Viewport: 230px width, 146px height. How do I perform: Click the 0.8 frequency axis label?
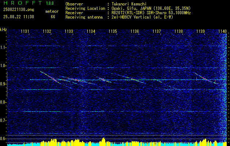(3, 102)
